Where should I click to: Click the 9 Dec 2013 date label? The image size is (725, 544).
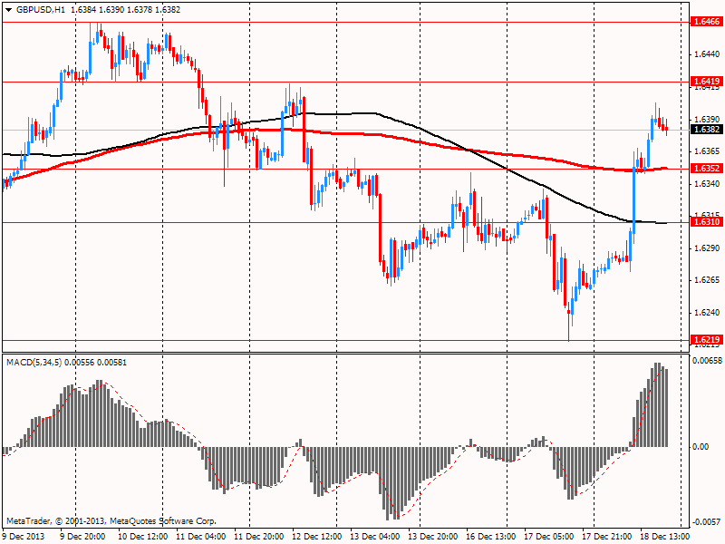point(24,537)
